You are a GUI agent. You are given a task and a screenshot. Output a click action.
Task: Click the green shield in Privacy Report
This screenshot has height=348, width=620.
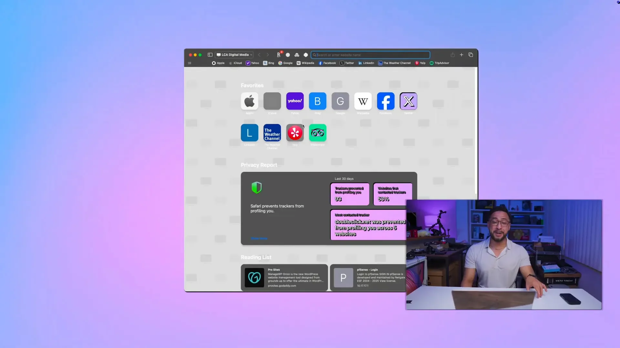256,188
